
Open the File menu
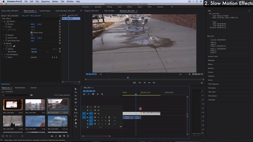[26, 2]
